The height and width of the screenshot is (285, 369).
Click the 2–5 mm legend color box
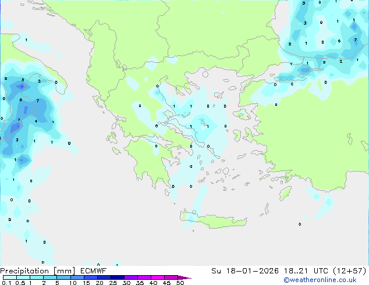[x=50, y=277]
